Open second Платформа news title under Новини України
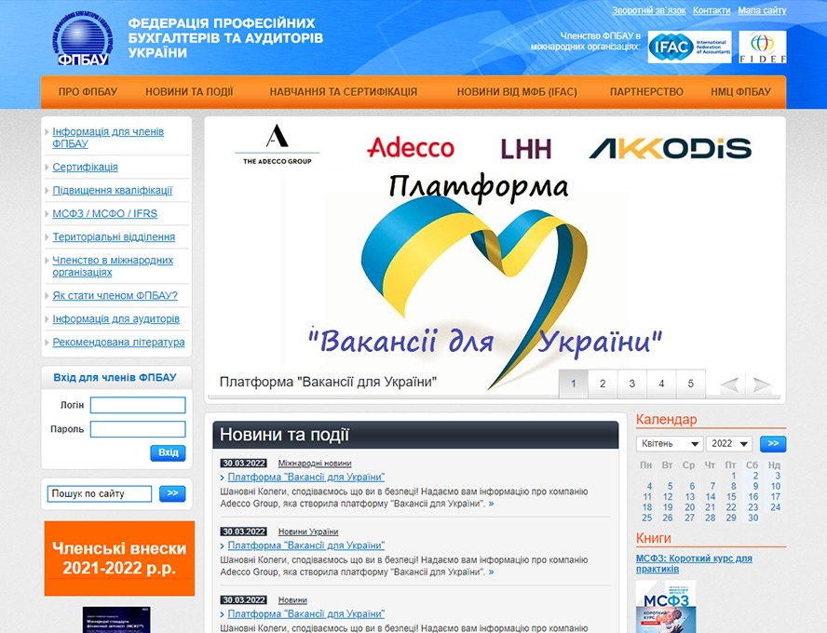This screenshot has width=827, height=633. point(305,545)
